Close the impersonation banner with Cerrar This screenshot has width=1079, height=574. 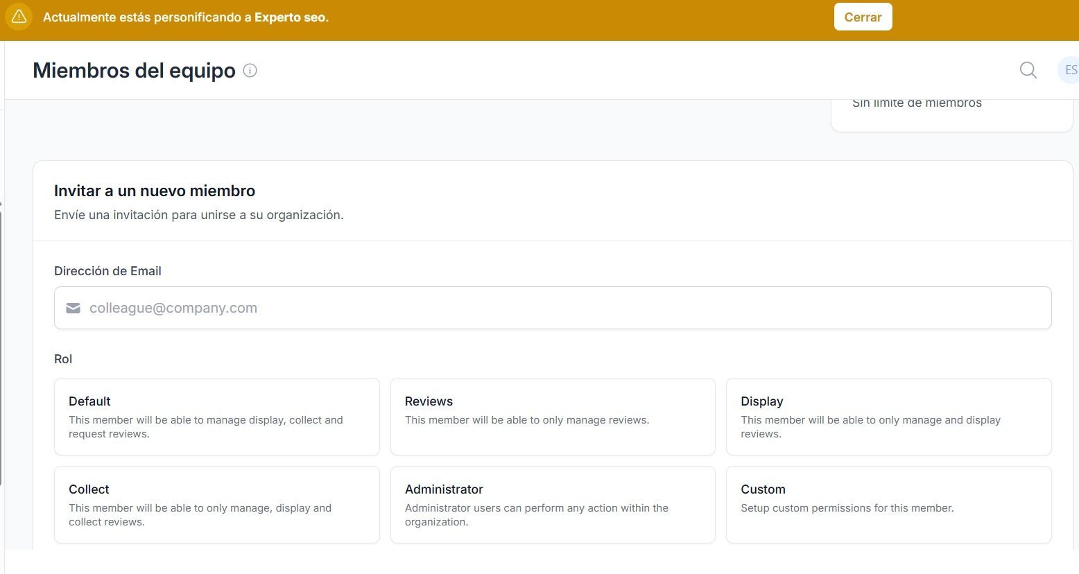863,17
